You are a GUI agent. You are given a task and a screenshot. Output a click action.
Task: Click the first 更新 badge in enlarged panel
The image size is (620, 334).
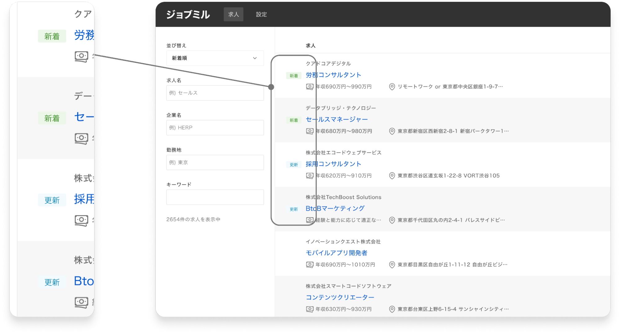(52, 200)
